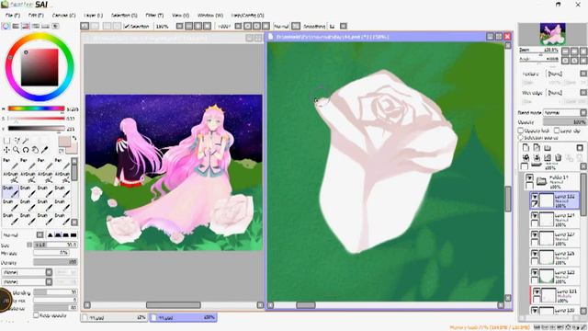Select the highlighted Brush tool preset

click(x=10, y=191)
